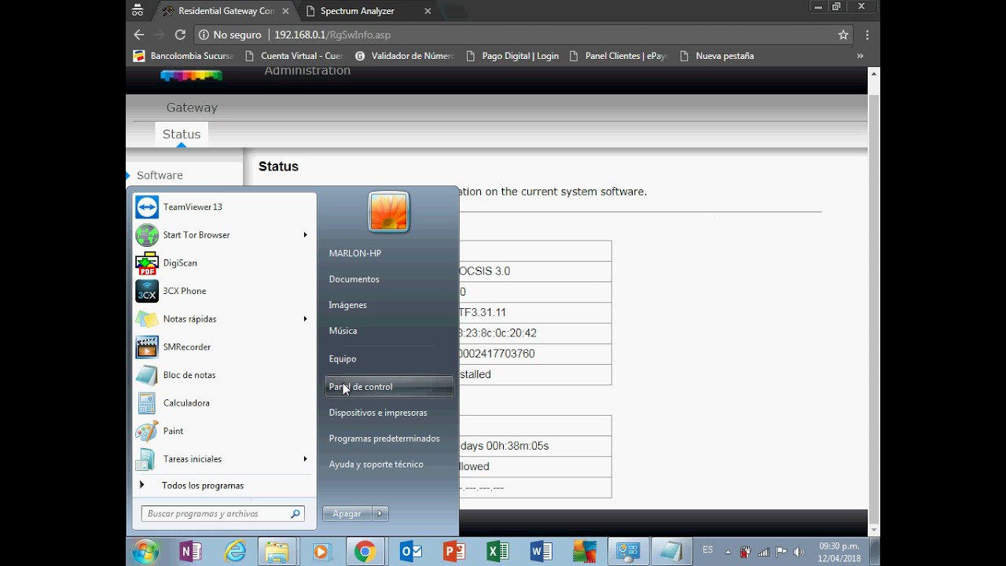Open Word from taskbar

(x=541, y=552)
